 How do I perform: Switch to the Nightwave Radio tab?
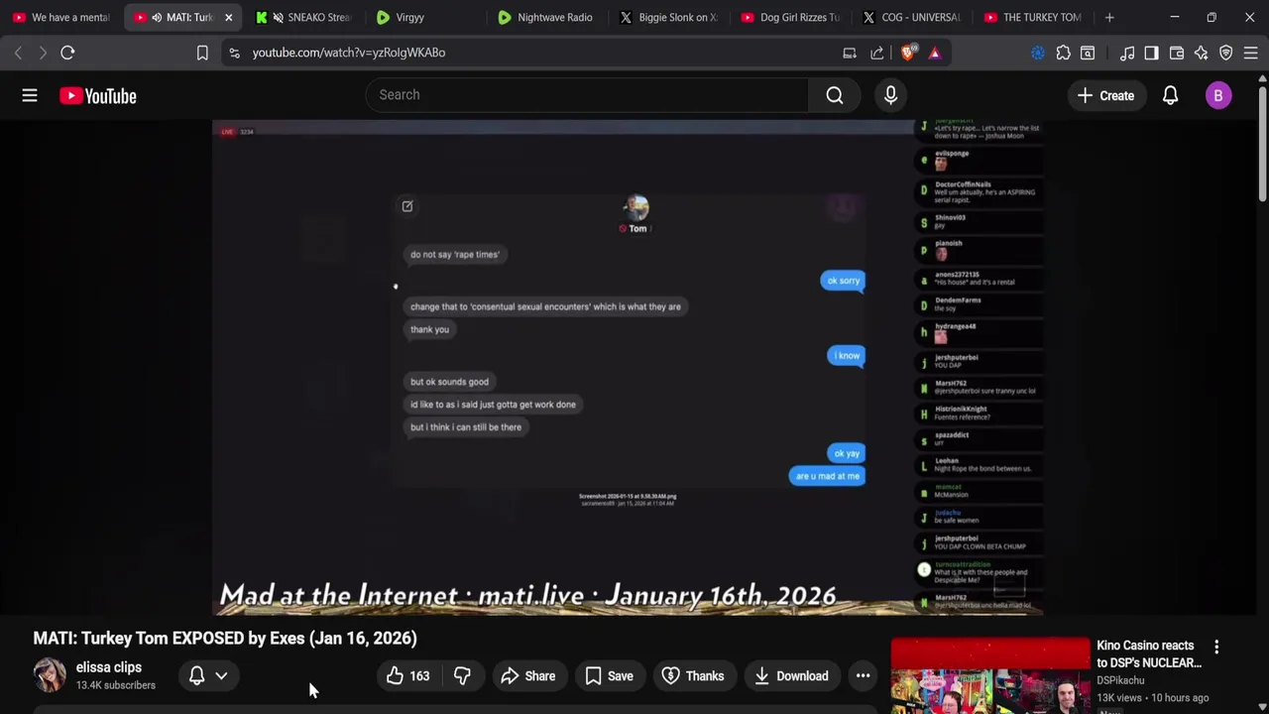tap(546, 17)
